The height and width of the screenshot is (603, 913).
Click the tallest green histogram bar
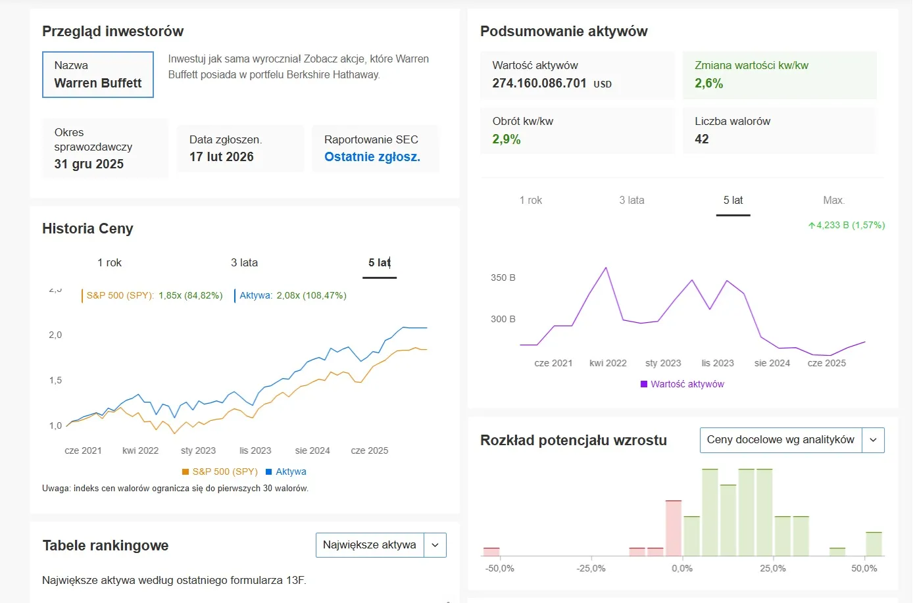coord(708,513)
